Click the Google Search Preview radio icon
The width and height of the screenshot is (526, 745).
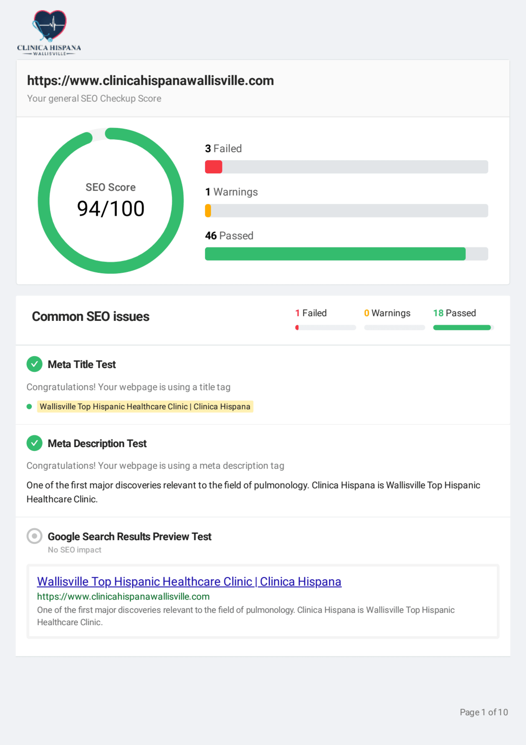coord(35,536)
